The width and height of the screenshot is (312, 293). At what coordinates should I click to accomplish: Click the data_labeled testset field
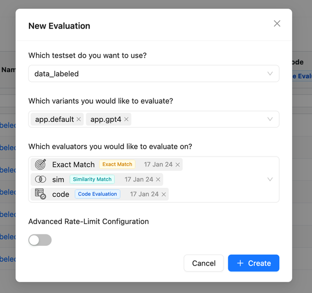tap(146, 74)
